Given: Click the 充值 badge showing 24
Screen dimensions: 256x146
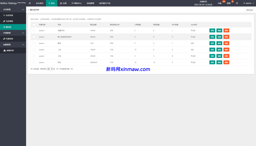Looking at the screenshot, I should pyautogui.click(x=224, y=1).
